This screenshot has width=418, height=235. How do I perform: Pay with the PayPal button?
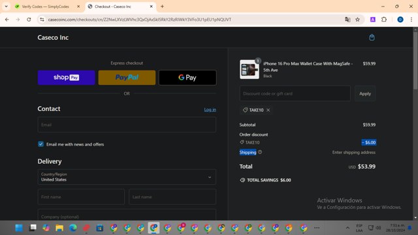pyautogui.click(x=127, y=78)
